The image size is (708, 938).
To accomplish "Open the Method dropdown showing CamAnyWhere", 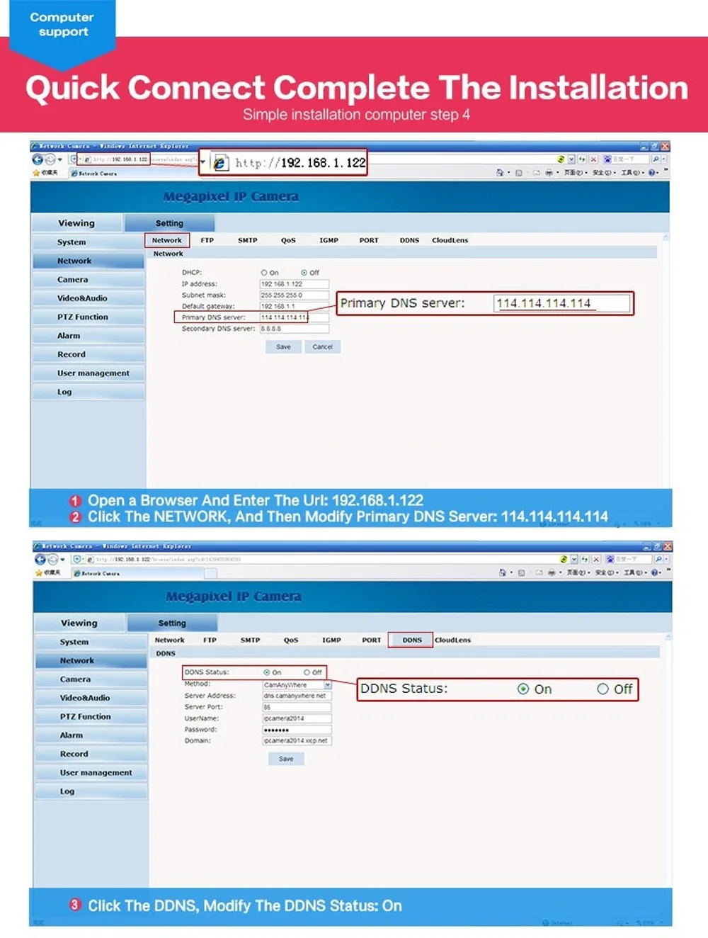I will [x=328, y=685].
